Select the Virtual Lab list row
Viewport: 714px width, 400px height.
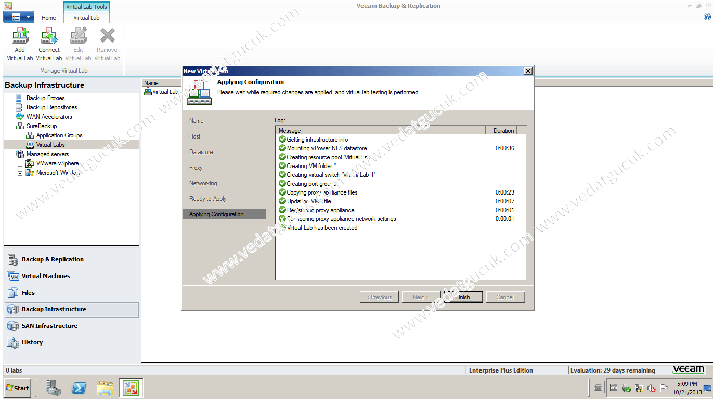pyautogui.click(x=161, y=92)
